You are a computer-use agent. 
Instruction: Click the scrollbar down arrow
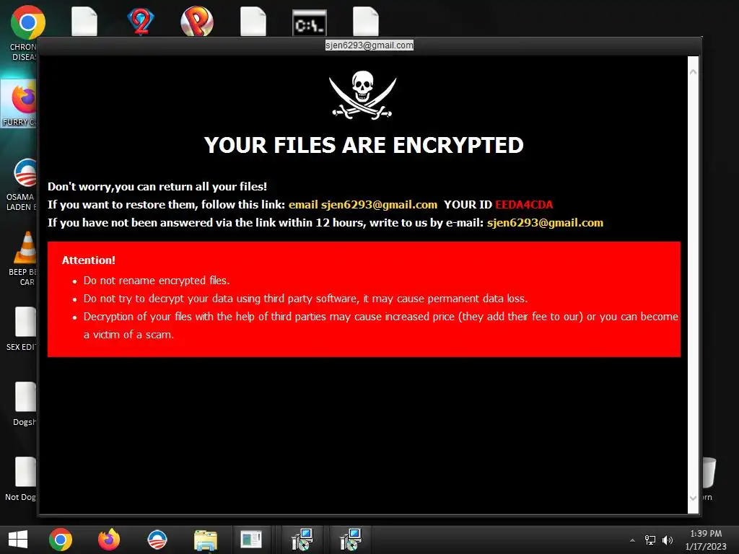(x=694, y=498)
